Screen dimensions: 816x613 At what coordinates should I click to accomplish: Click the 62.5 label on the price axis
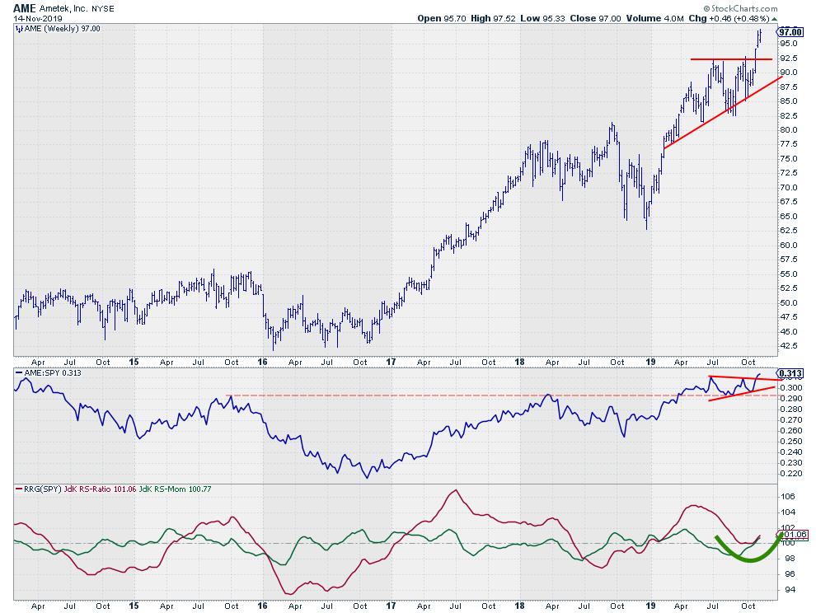[788, 231]
